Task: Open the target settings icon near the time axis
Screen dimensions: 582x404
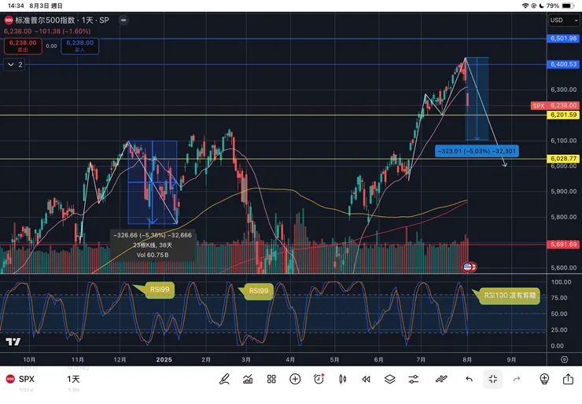Action: [x=564, y=359]
